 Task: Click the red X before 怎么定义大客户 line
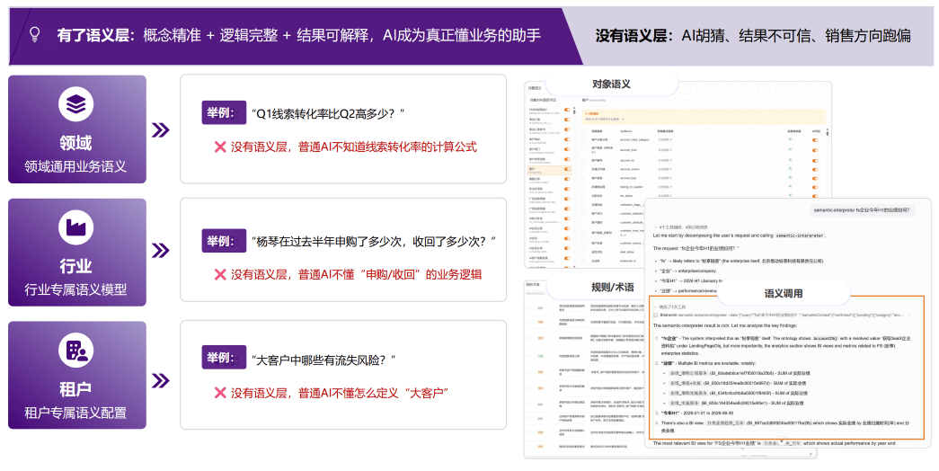click(x=220, y=393)
